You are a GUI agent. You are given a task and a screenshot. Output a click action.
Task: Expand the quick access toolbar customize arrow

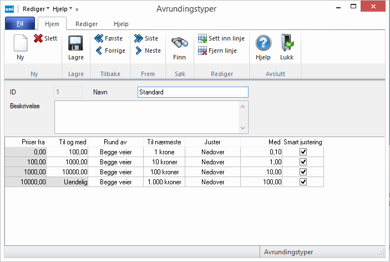click(77, 10)
